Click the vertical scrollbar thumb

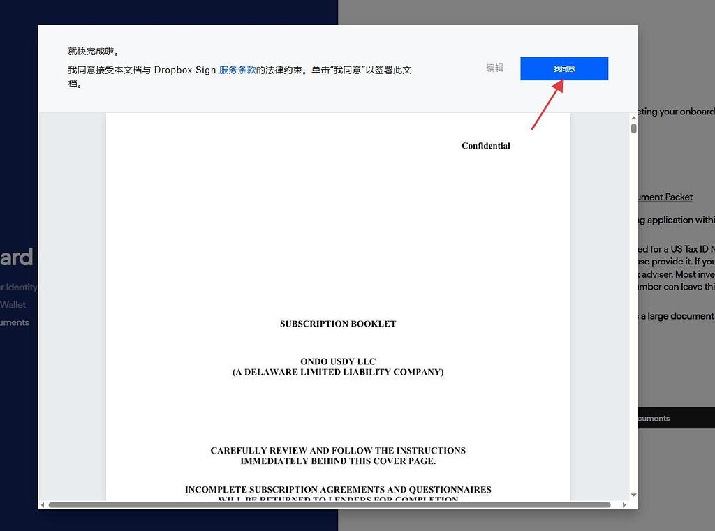tap(633, 128)
